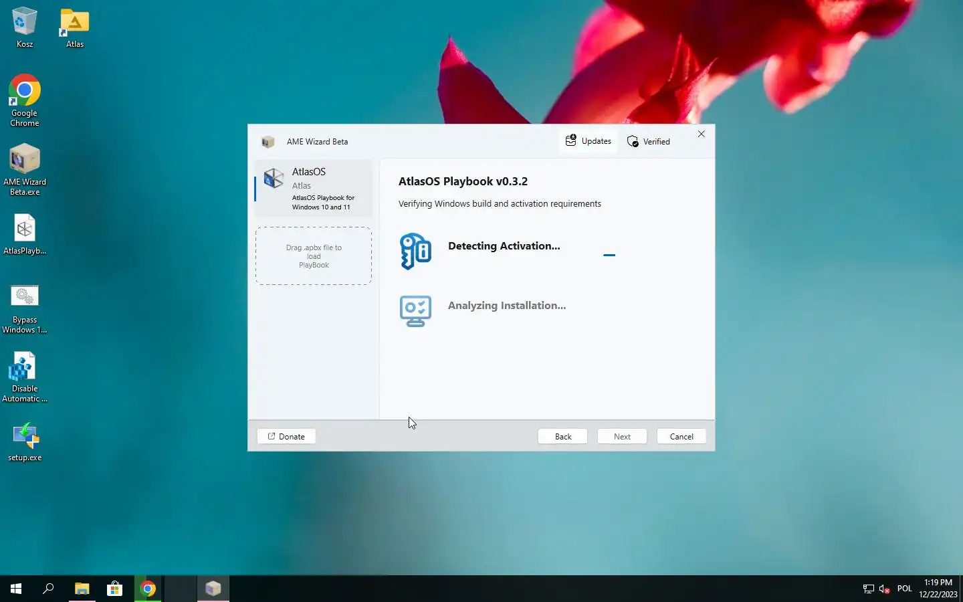Cancel the AME Wizard setup
This screenshot has height=602, width=963.
click(x=681, y=436)
